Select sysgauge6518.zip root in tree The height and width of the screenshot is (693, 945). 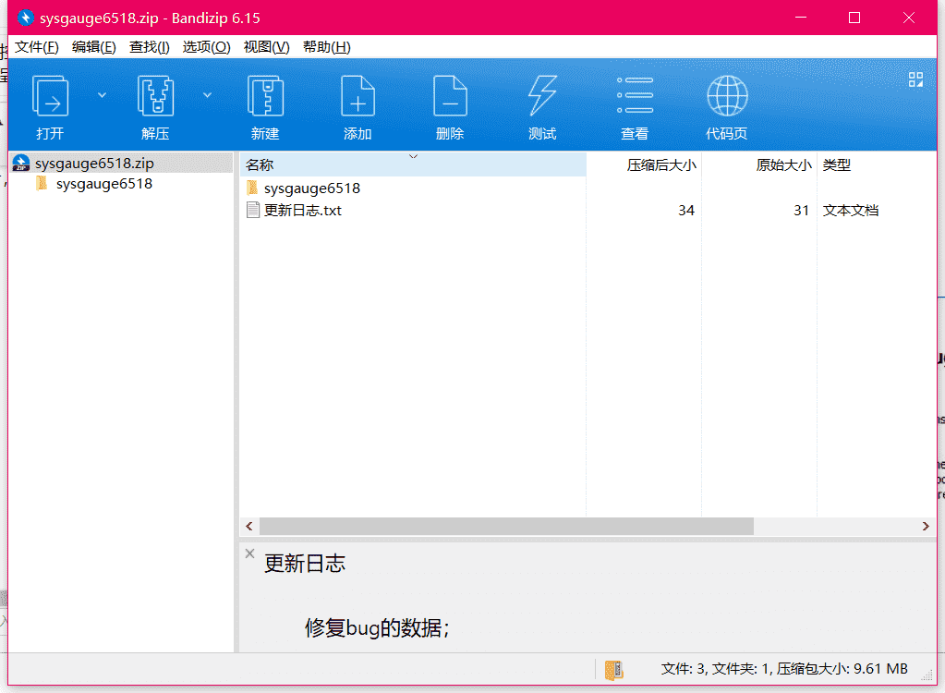click(94, 164)
